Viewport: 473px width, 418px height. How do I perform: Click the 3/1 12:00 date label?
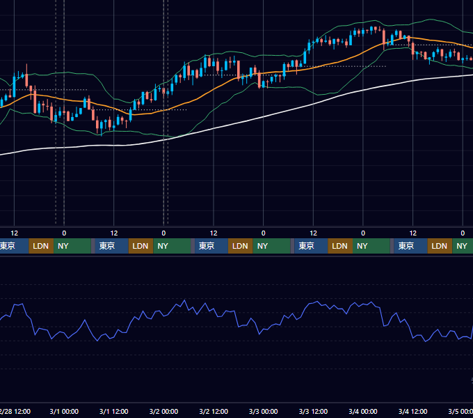[x=113, y=411]
